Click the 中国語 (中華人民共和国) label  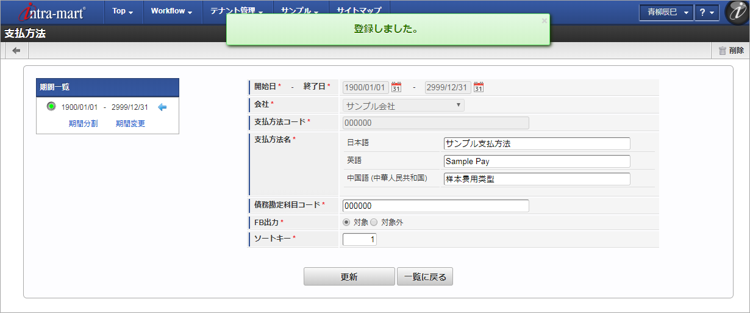pos(387,178)
